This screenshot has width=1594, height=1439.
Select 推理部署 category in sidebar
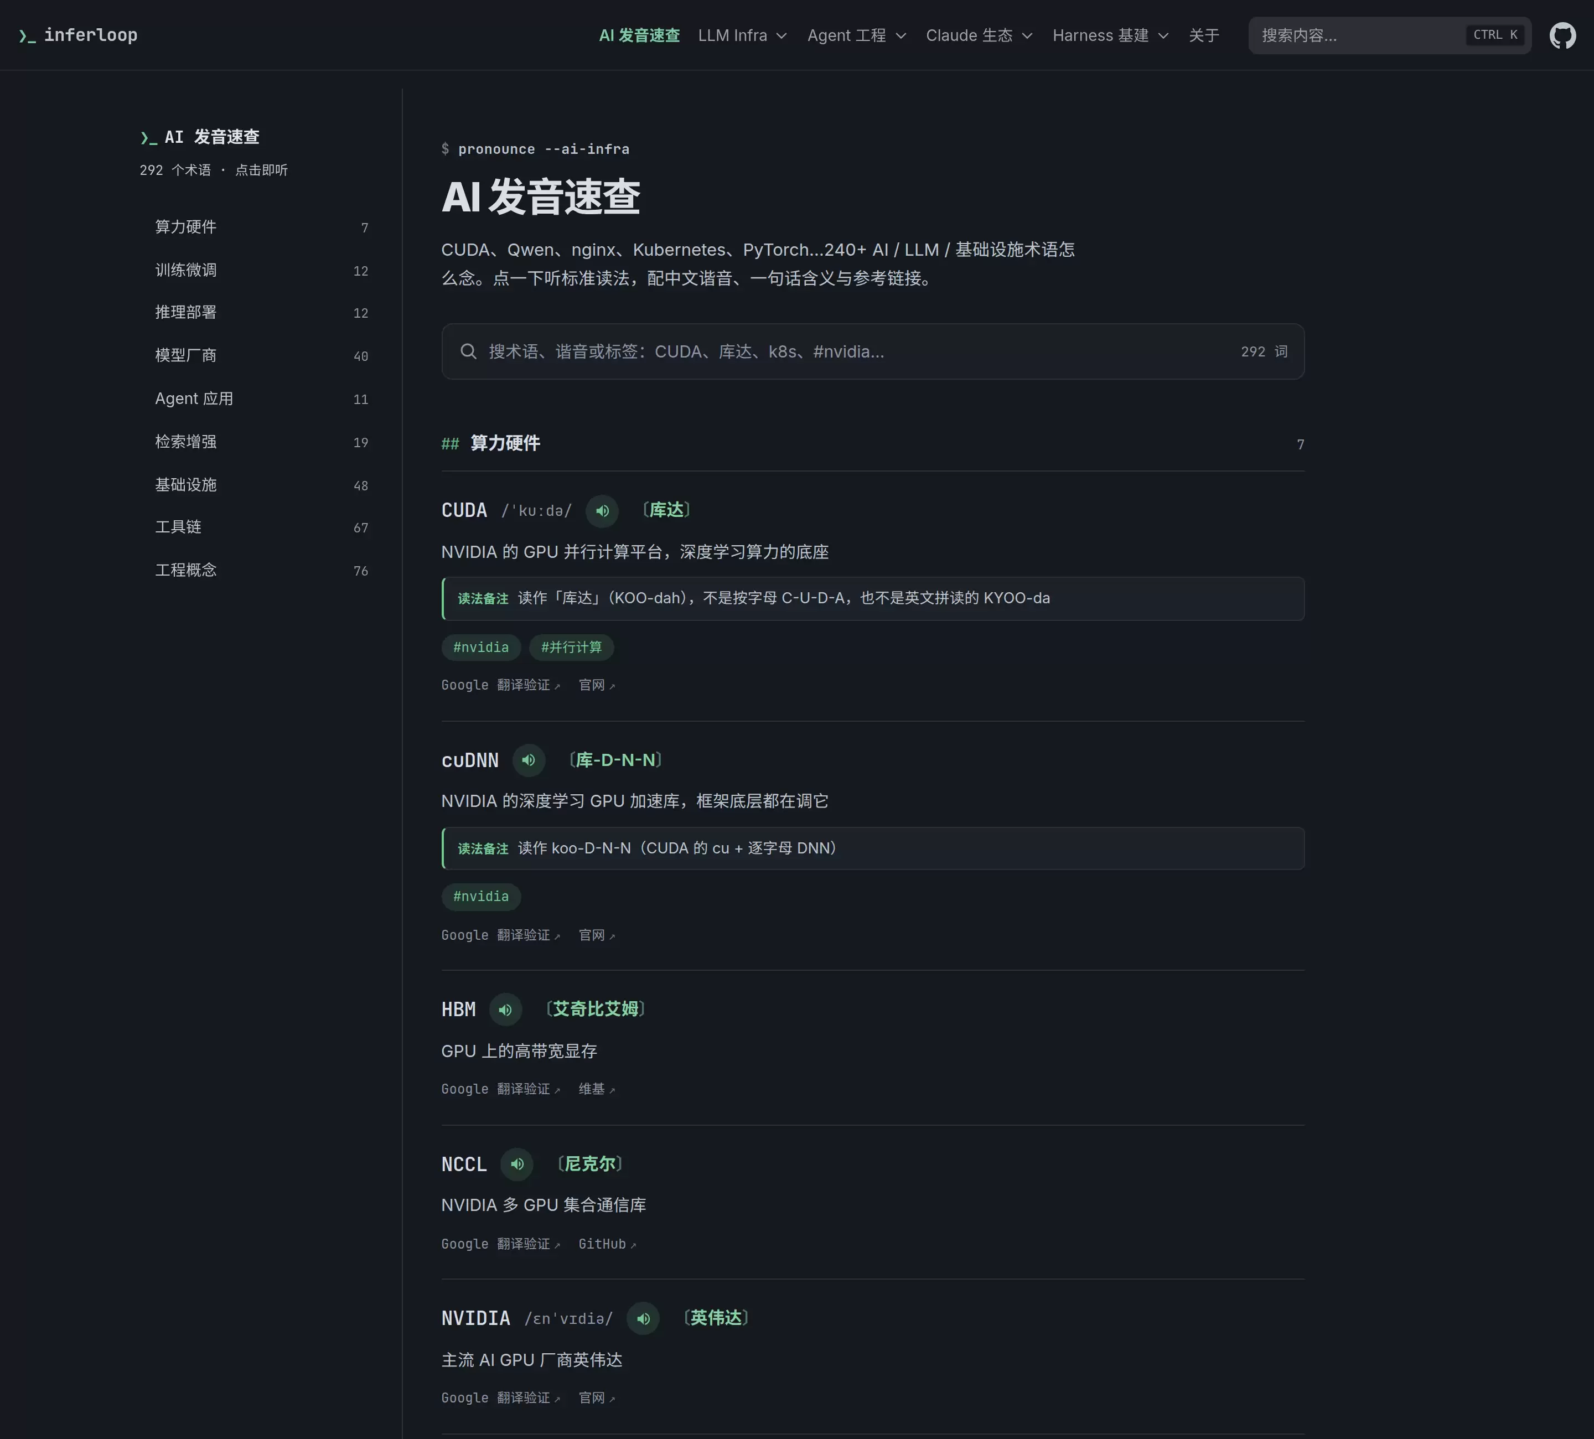click(262, 312)
